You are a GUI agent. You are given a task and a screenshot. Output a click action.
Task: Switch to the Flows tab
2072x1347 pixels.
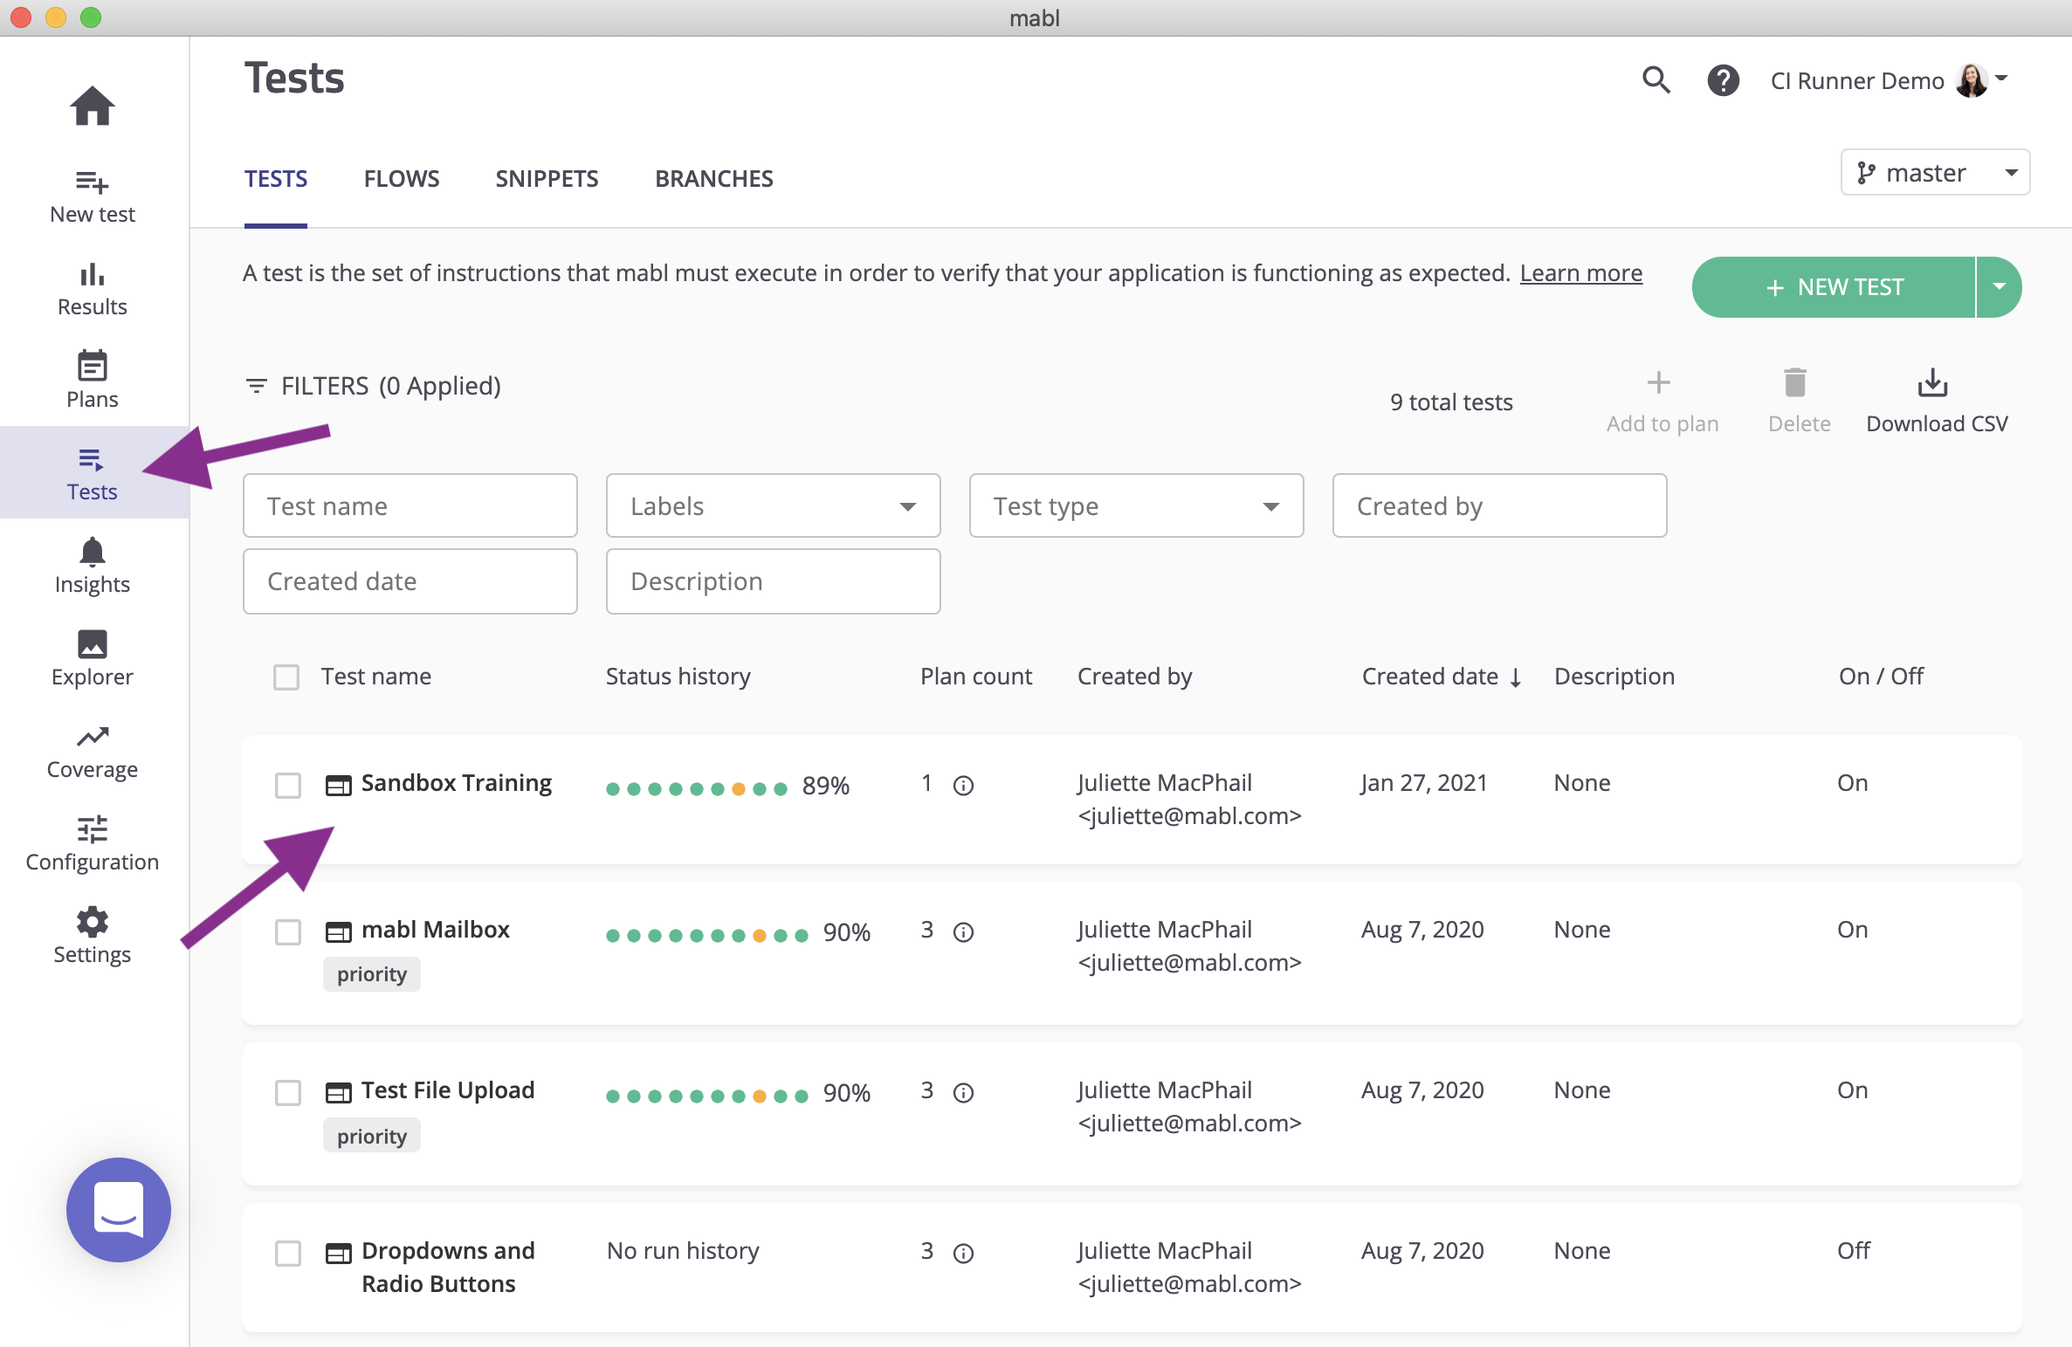401,179
